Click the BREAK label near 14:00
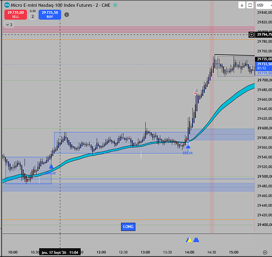 (188, 153)
